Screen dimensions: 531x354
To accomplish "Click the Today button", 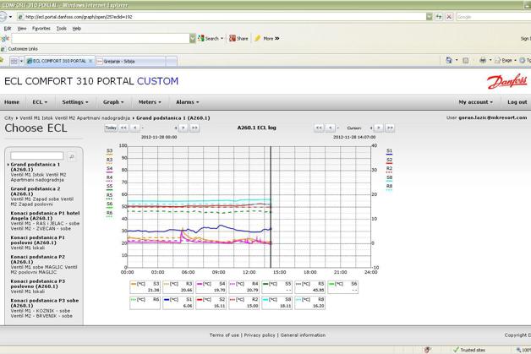I will pos(111,128).
